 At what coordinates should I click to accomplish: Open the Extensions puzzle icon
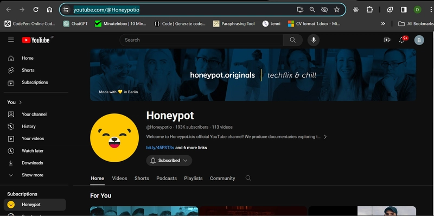pos(369,10)
